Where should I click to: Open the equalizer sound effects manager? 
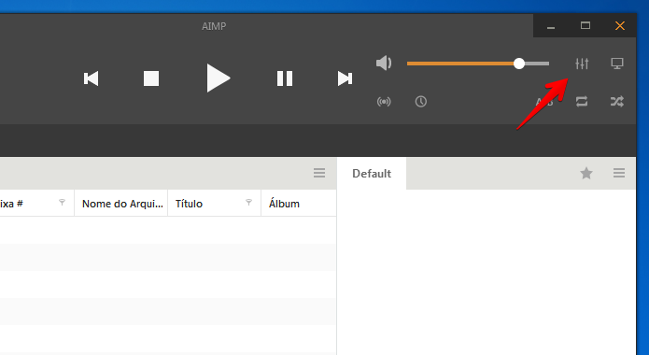(582, 64)
